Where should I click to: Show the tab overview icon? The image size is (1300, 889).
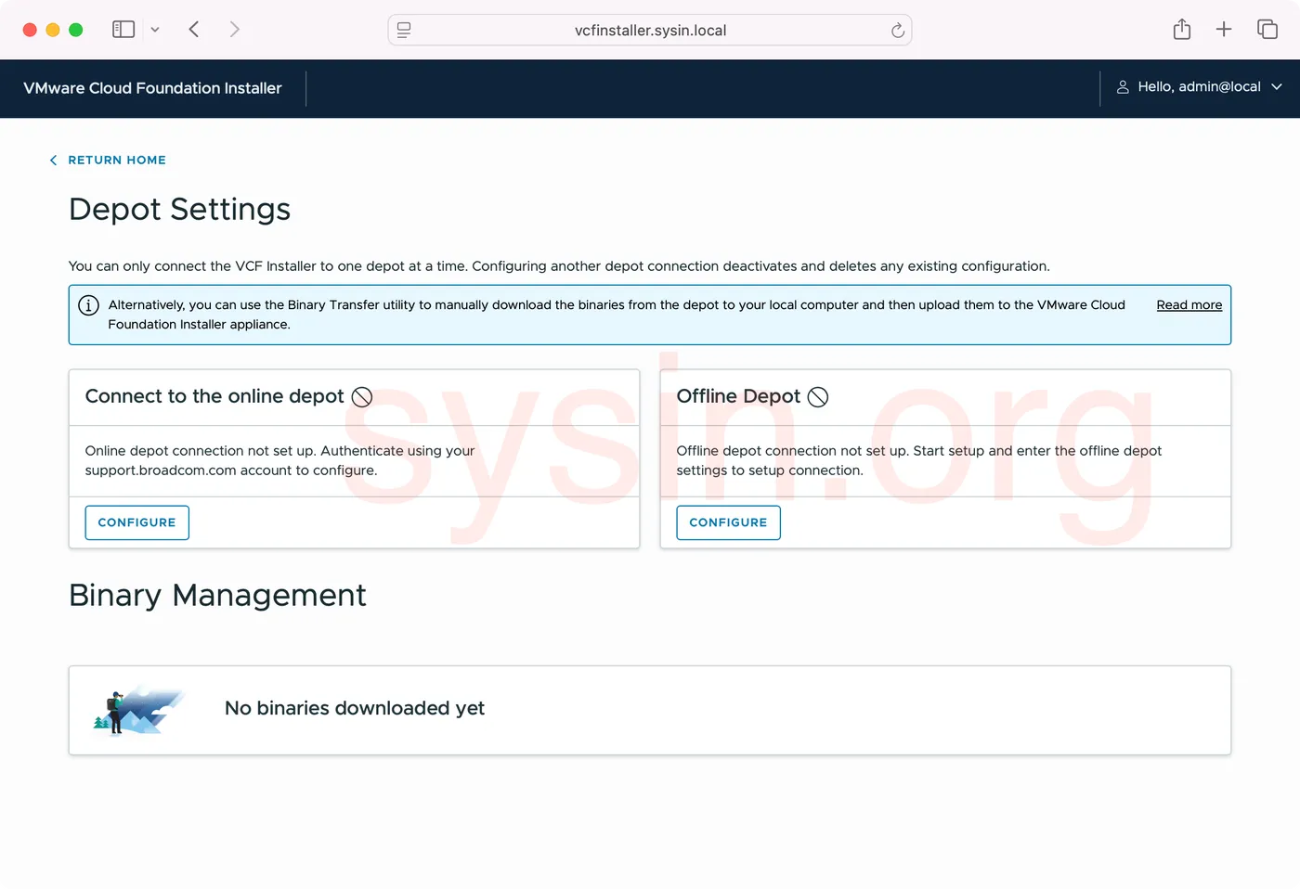[x=1267, y=30]
